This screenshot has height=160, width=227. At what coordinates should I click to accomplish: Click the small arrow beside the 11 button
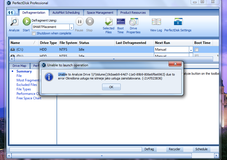pyautogui.click(x=17, y=14)
